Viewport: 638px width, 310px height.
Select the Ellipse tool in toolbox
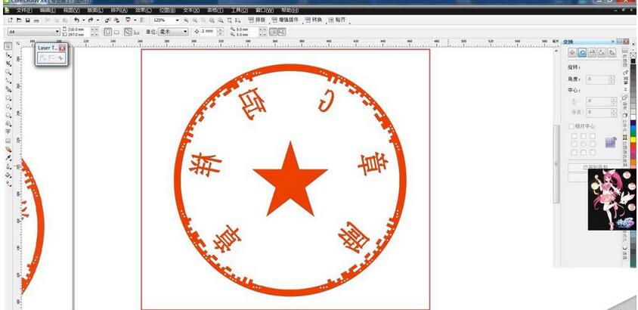[8, 107]
